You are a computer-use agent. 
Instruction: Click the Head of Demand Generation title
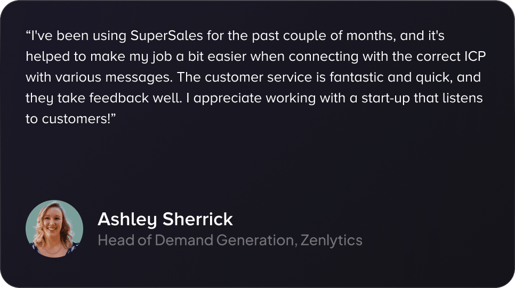(x=196, y=241)
